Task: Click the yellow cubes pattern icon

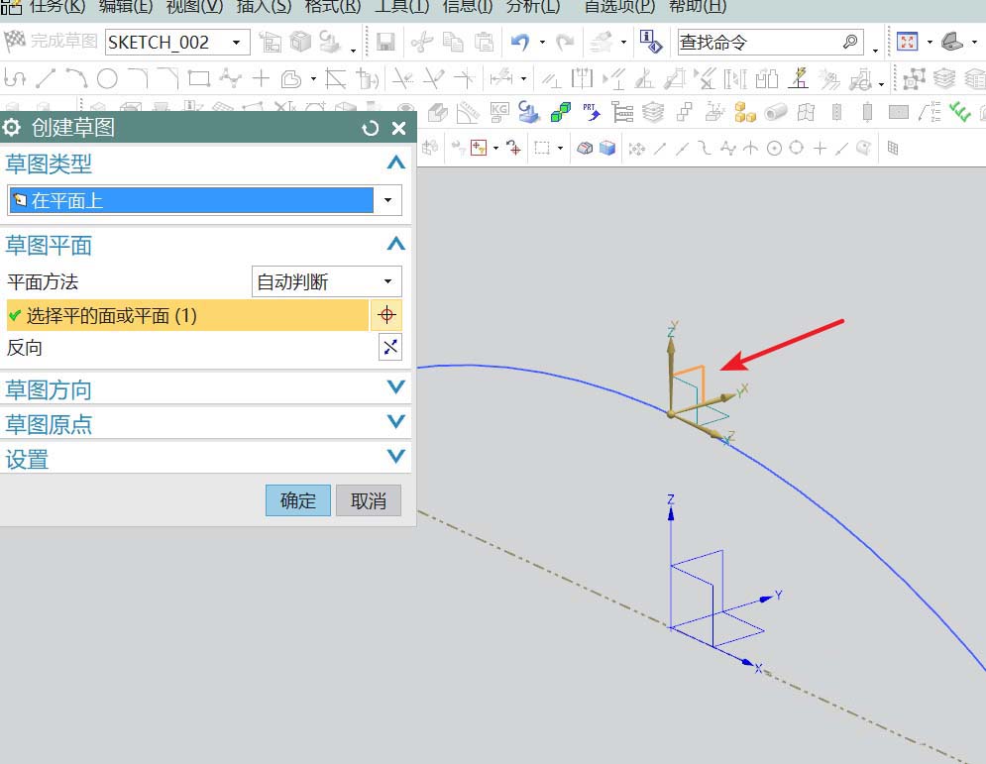Action: pyautogui.click(x=744, y=113)
